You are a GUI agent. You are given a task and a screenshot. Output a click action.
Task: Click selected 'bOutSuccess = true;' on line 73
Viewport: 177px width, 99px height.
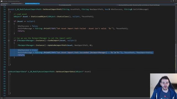(27, 50)
